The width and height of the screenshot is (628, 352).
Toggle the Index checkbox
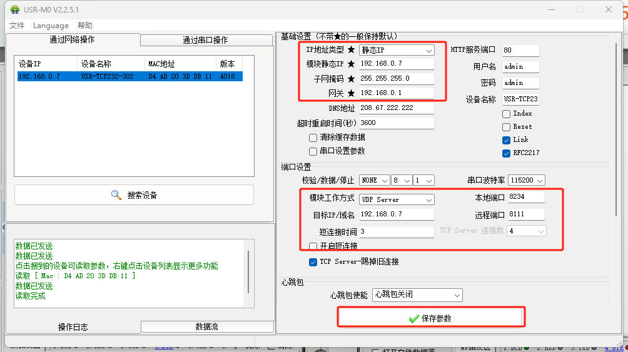coord(506,114)
